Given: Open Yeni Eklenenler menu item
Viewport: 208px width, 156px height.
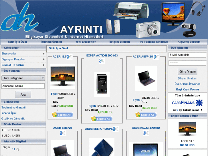Looking at the screenshot, I should point(86,42).
